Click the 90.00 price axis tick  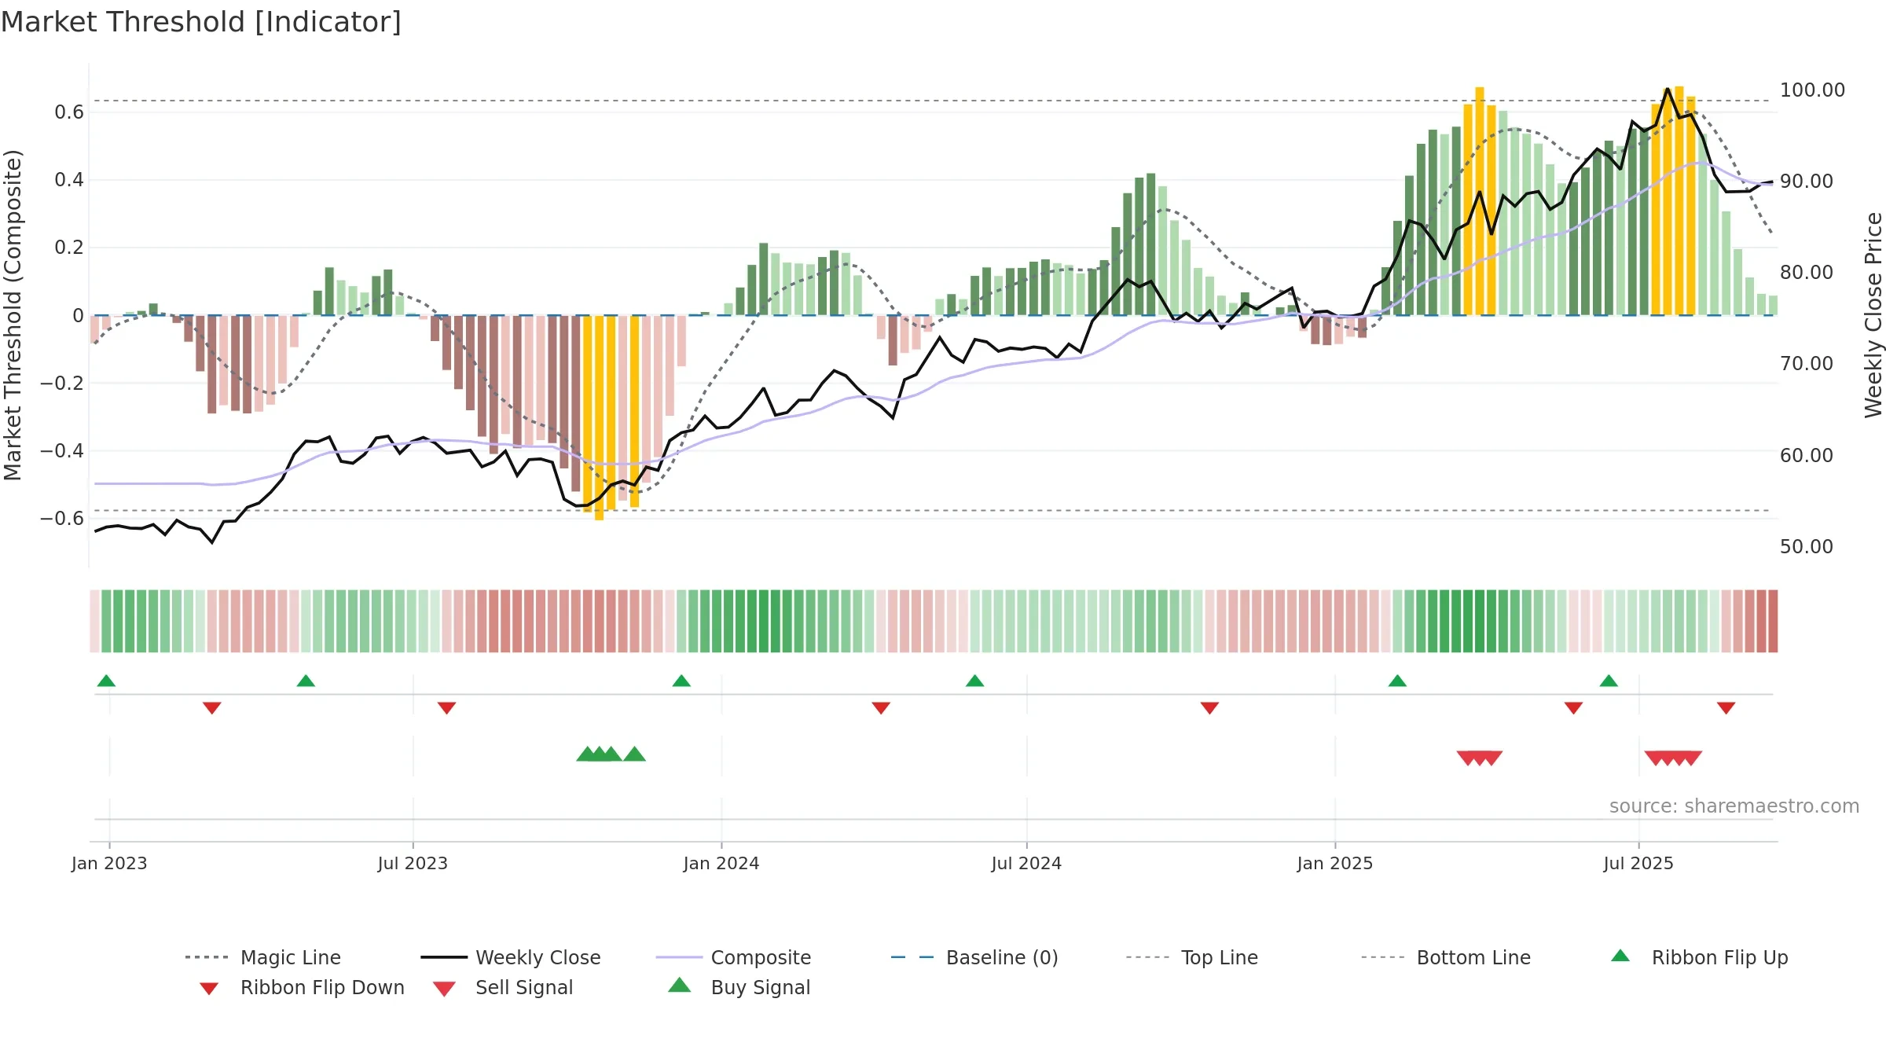[1807, 181]
